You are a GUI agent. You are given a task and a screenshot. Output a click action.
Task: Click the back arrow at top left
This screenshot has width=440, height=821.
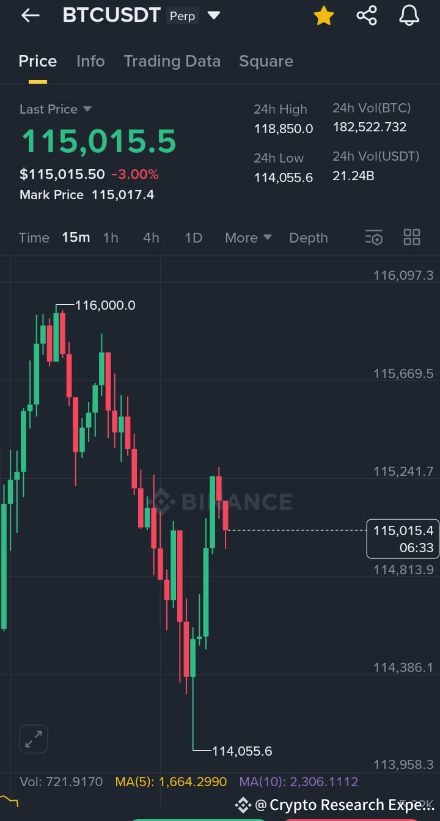coord(30,15)
